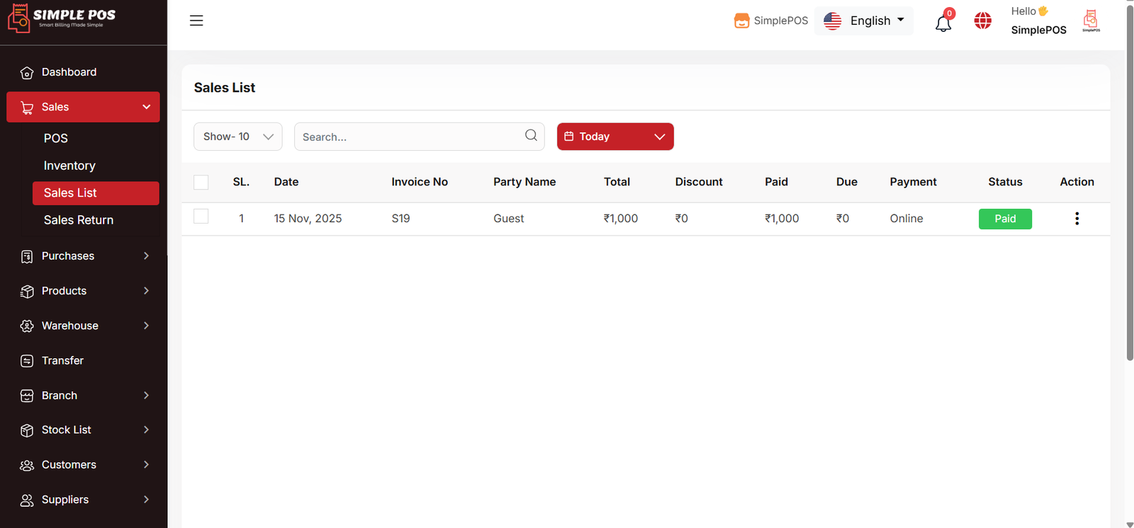
Task: Open the English language dropdown
Action: point(864,21)
